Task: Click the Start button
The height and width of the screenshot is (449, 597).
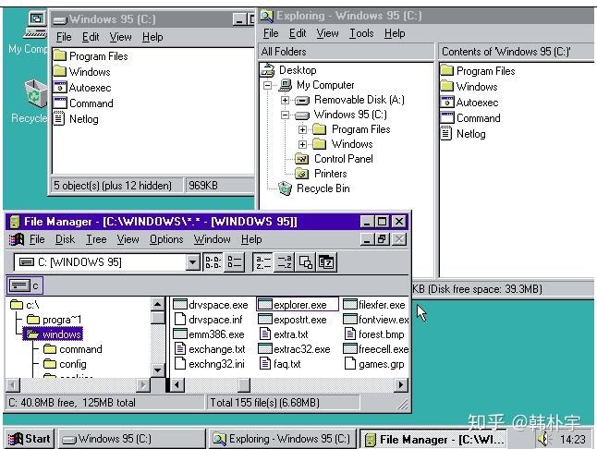Action: coord(30,439)
